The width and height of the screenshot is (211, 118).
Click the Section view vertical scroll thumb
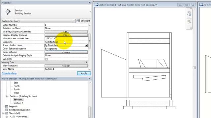pyautogui.click(x=194, y=68)
